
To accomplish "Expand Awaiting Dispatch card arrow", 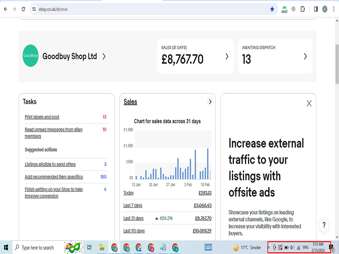I will pos(305,56).
